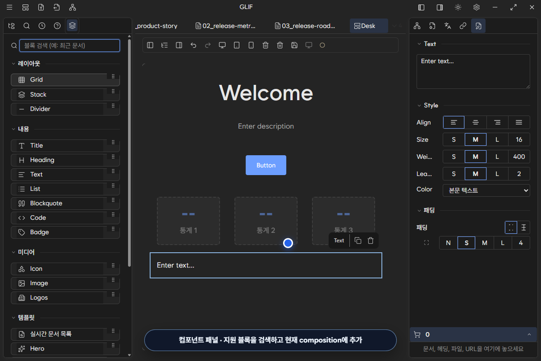The width and height of the screenshot is (541, 361).
Task: Click the outline tree icon in editor toolbar
Action: [165, 45]
